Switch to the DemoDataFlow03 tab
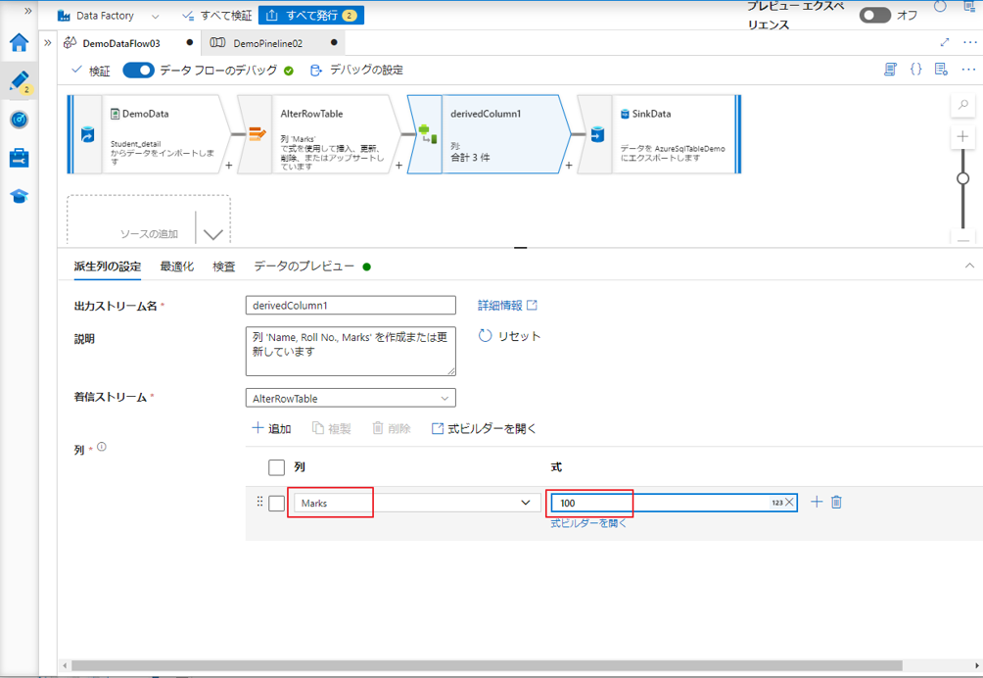 click(121, 43)
